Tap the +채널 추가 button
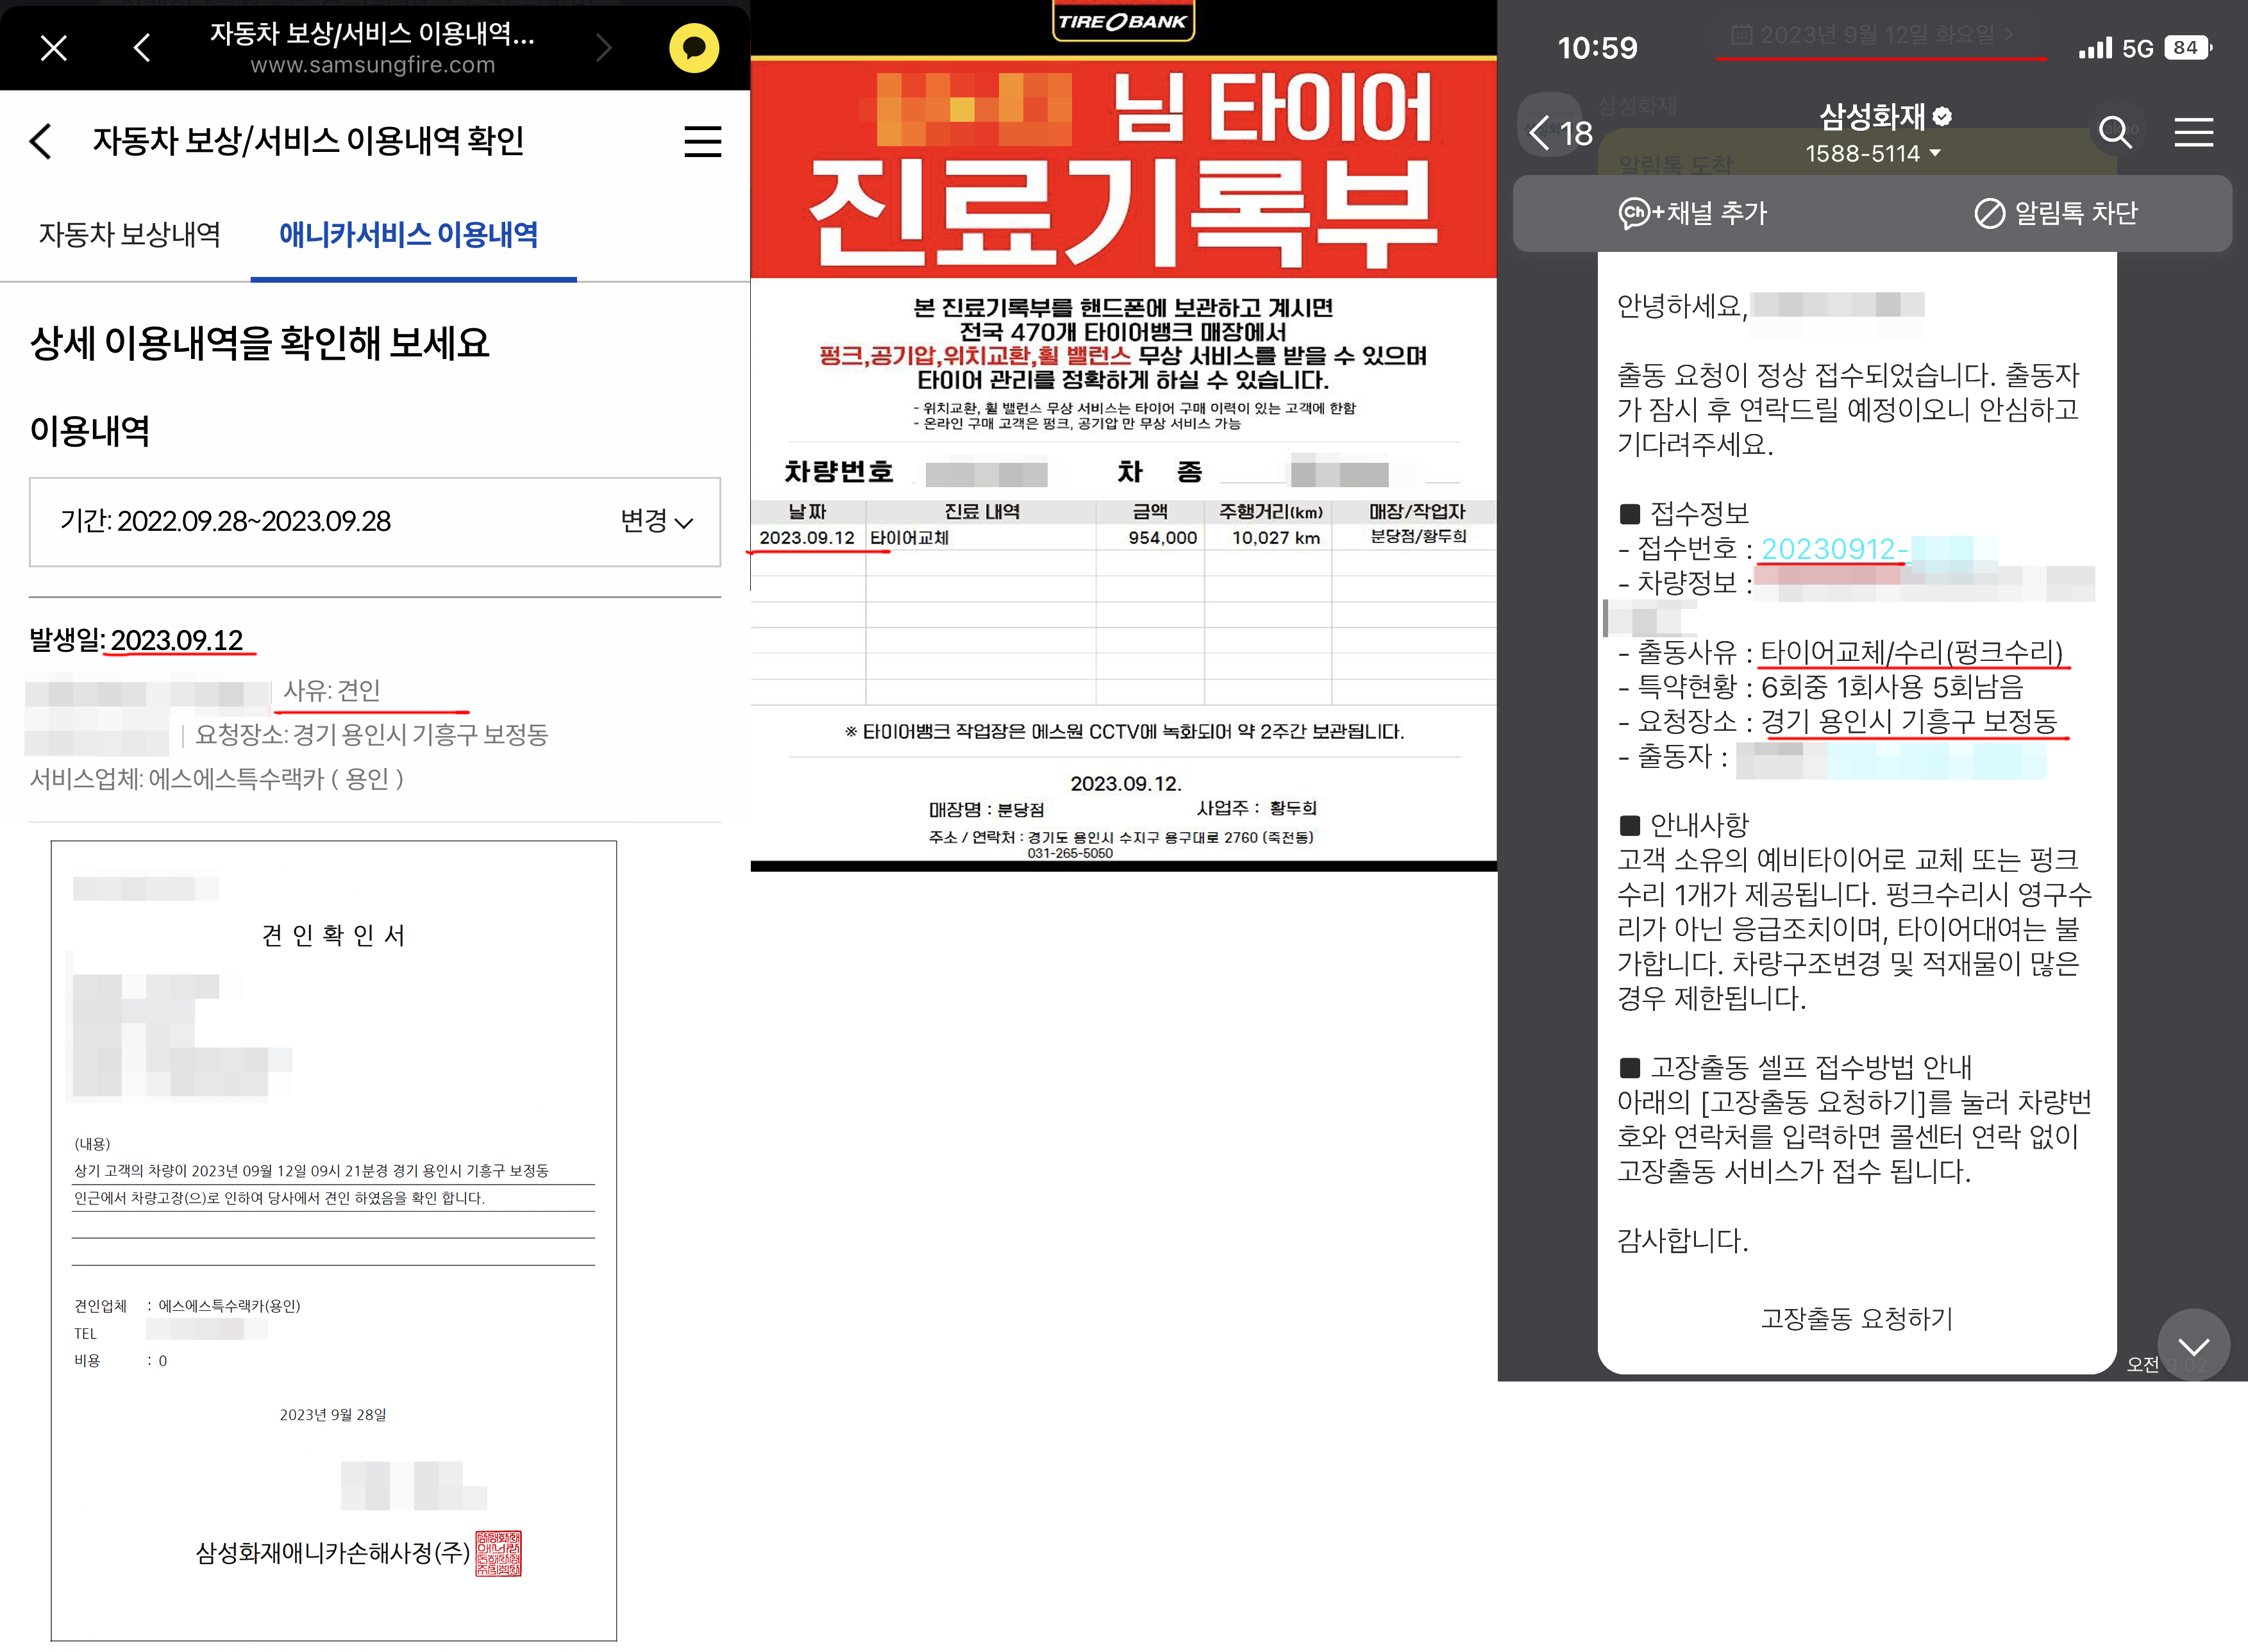The height and width of the screenshot is (1652, 2248). coord(1693,213)
